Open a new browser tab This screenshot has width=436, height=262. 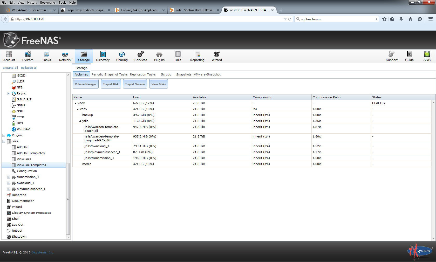click(x=281, y=10)
